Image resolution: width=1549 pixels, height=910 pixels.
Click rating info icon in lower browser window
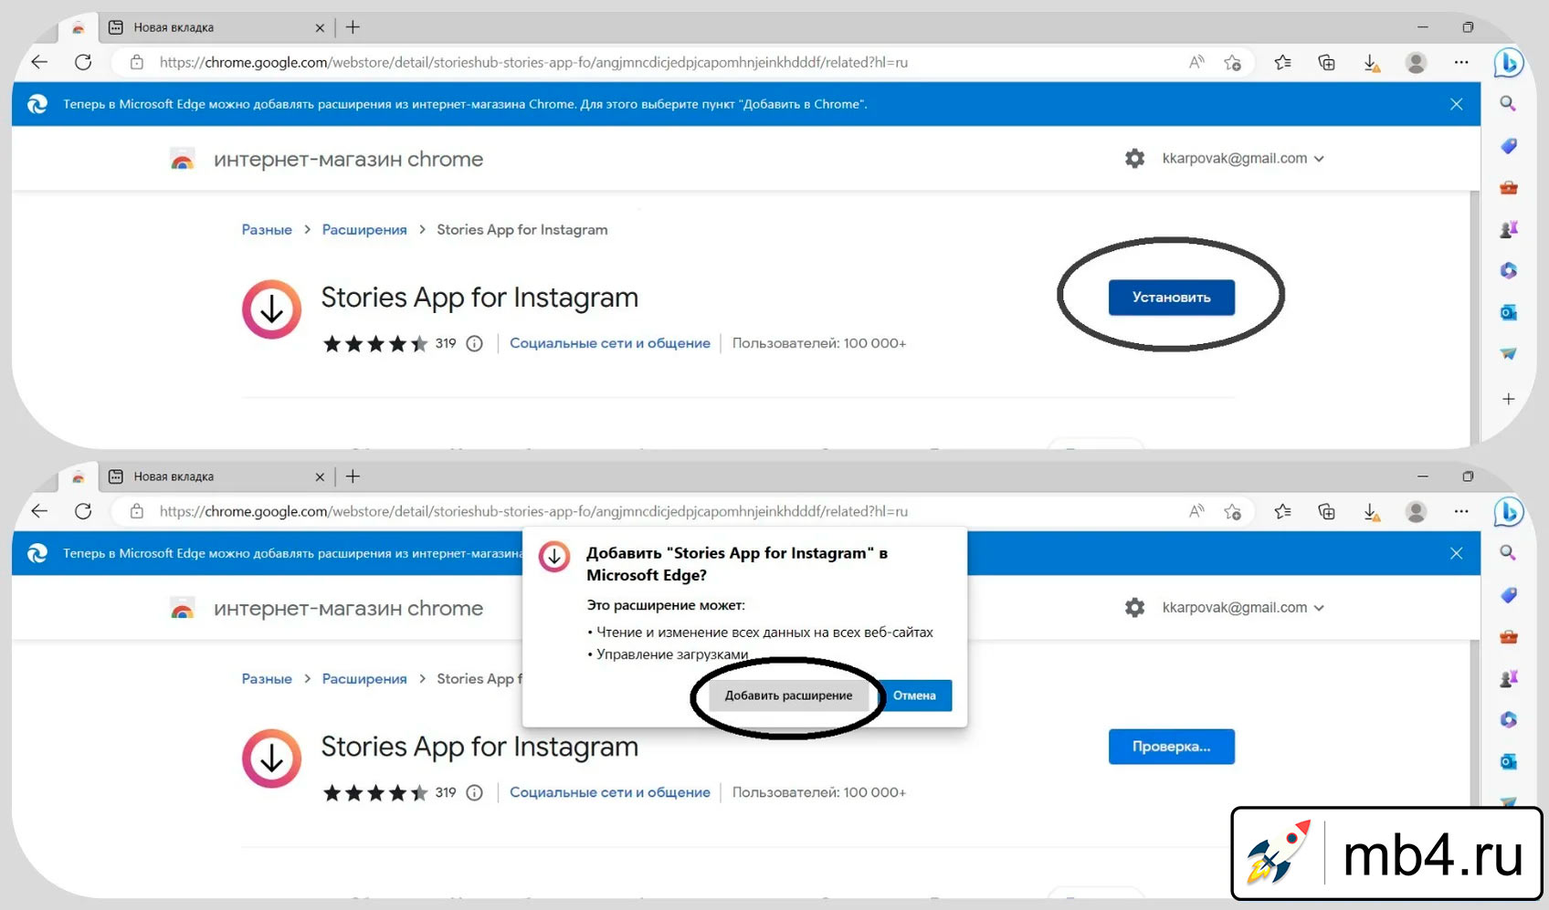474,792
